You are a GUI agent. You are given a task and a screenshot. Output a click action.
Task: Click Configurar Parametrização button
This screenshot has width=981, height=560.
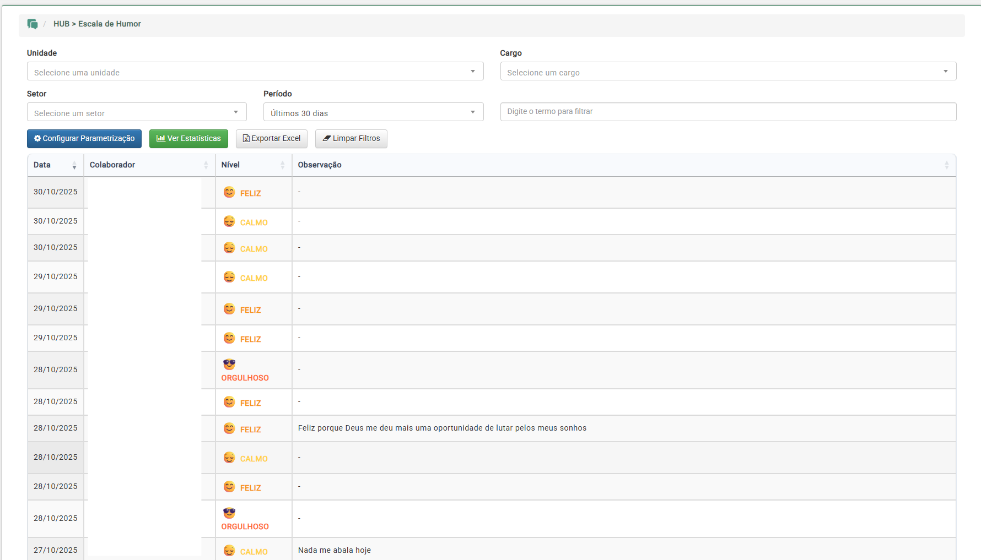point(84,139)
